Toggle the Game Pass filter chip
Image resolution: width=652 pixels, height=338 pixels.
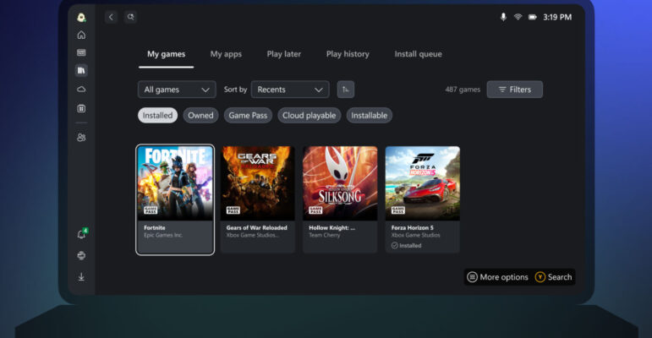pyautogui.click(x=248, y=116)
